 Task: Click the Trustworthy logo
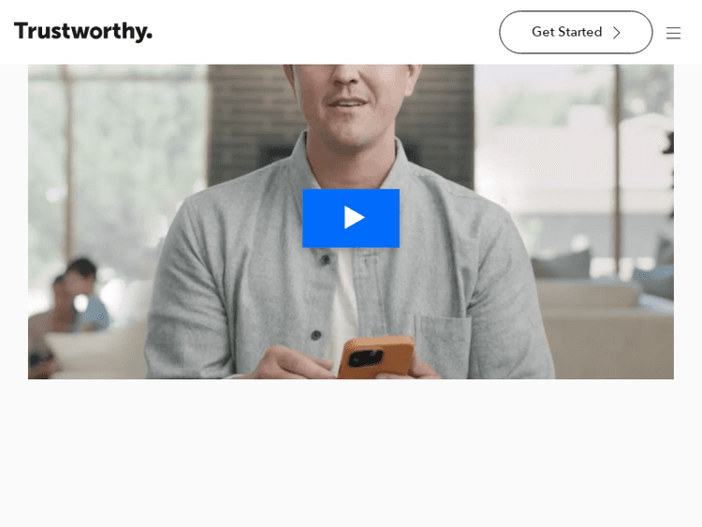[x=83, y=32]
